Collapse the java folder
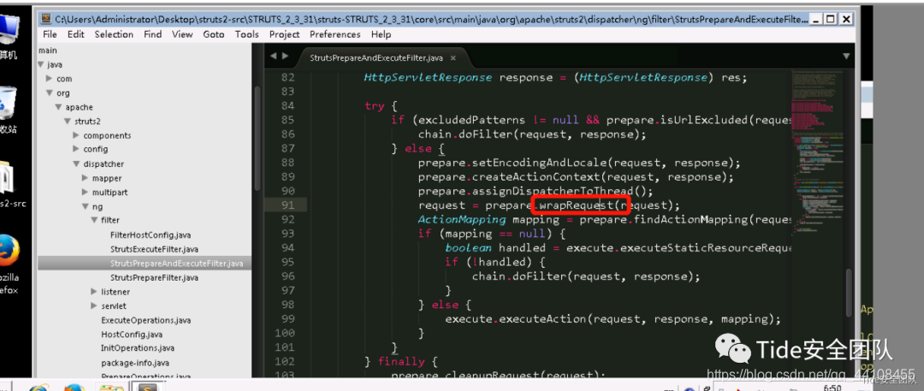The image size is (924, 391). (x=41, y=65)
